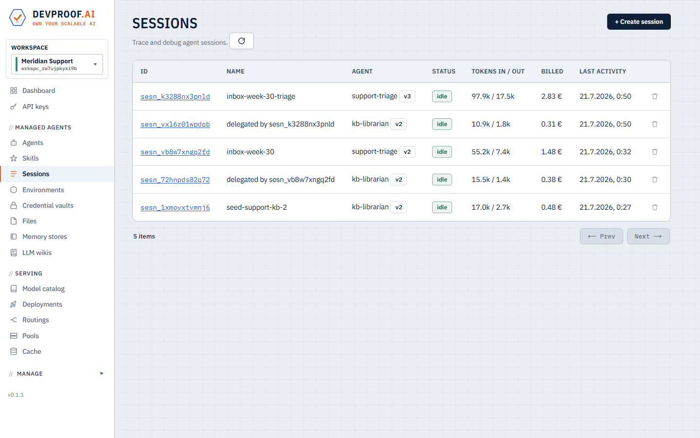Delete session inbox-week-30-triage
Image resolution: width=700 pixels, height=438 pixels.
pyautogui.click(x=655, y=96)
